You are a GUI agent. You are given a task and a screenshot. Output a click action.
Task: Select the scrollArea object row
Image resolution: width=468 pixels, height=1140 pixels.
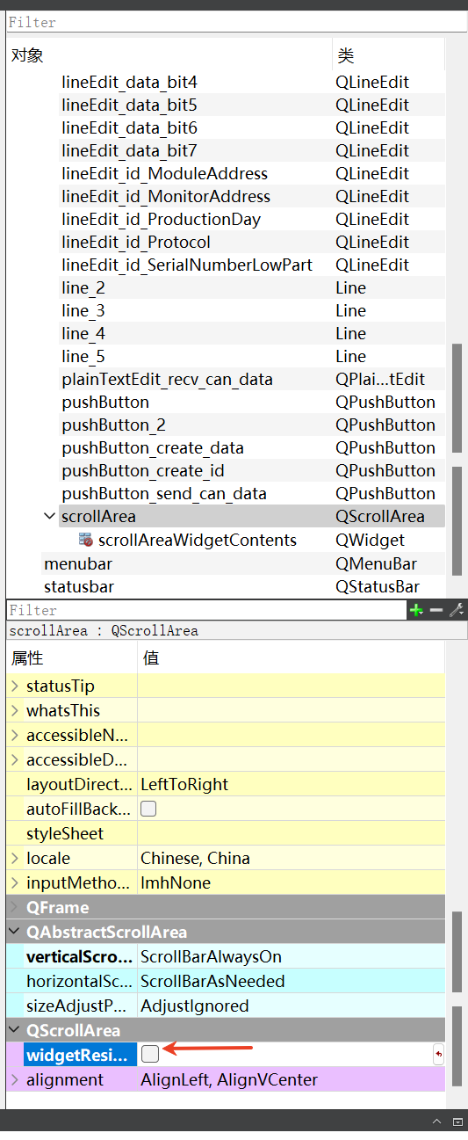[x=225, y=516]
